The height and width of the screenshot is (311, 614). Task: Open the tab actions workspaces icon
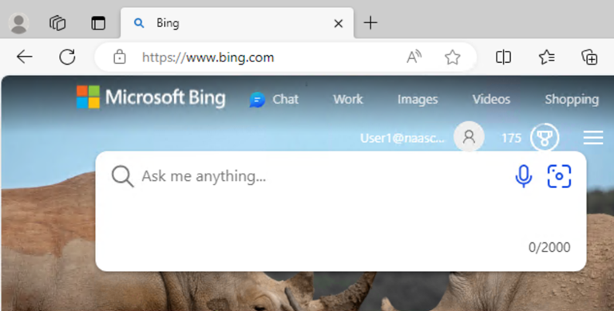tap(57, 23)
